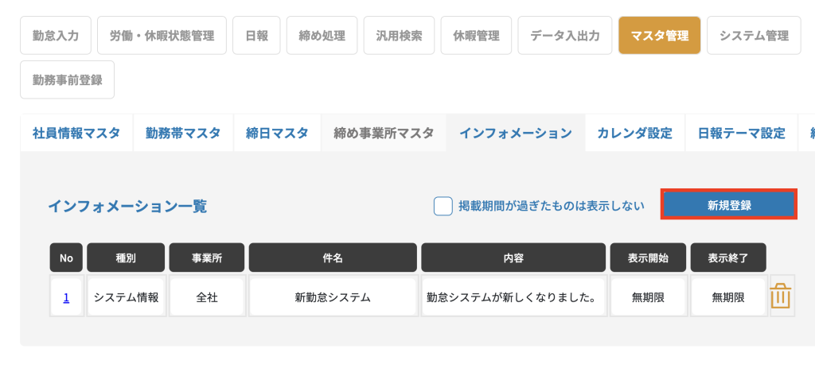The width and height of the screenshot is (815, 376).
Task: Go to 労働・休暇状態管理 menu
Action: click(x=162, y=35)
